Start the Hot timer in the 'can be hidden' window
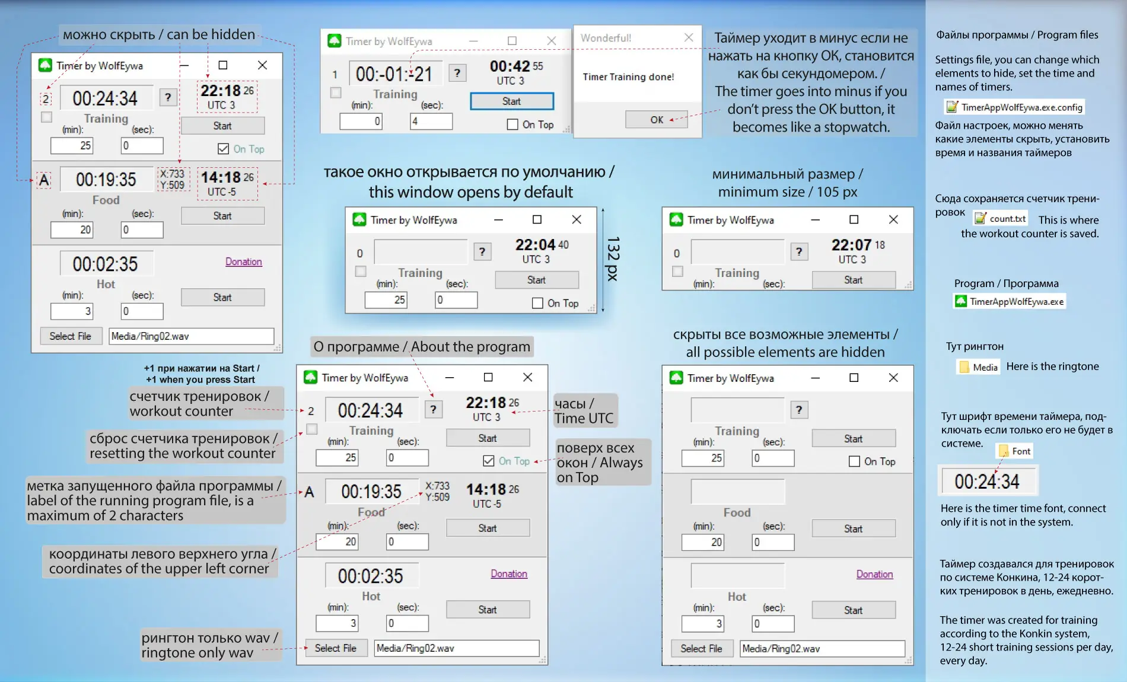The width and height of the screenshot is (1127, 682). 222,297
